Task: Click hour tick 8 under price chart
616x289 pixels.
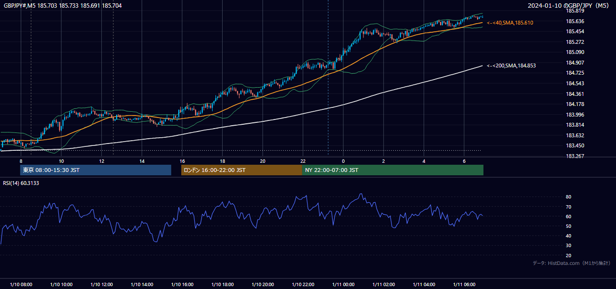Action: tap(21, 161)
